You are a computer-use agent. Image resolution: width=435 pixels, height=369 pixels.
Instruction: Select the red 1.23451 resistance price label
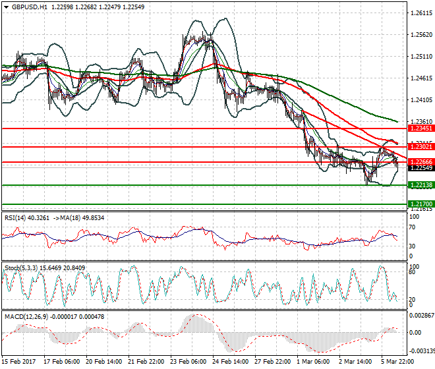pos(421,128)
